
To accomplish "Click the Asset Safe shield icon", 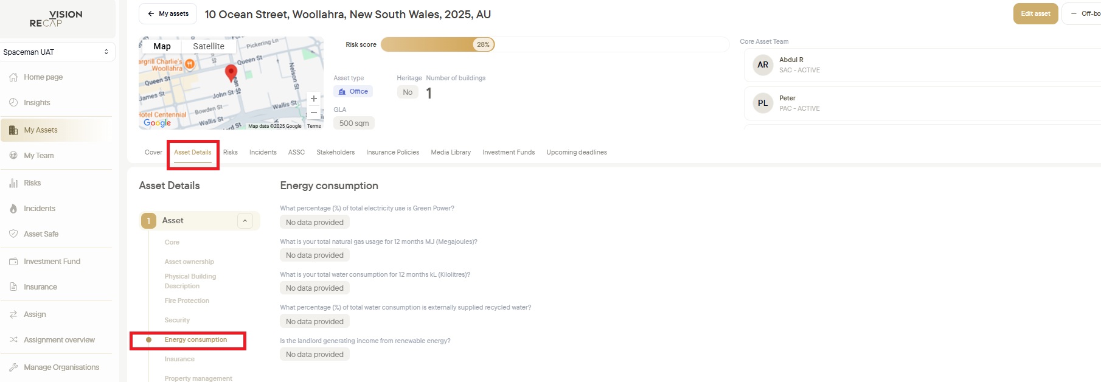I will [13, 234].
